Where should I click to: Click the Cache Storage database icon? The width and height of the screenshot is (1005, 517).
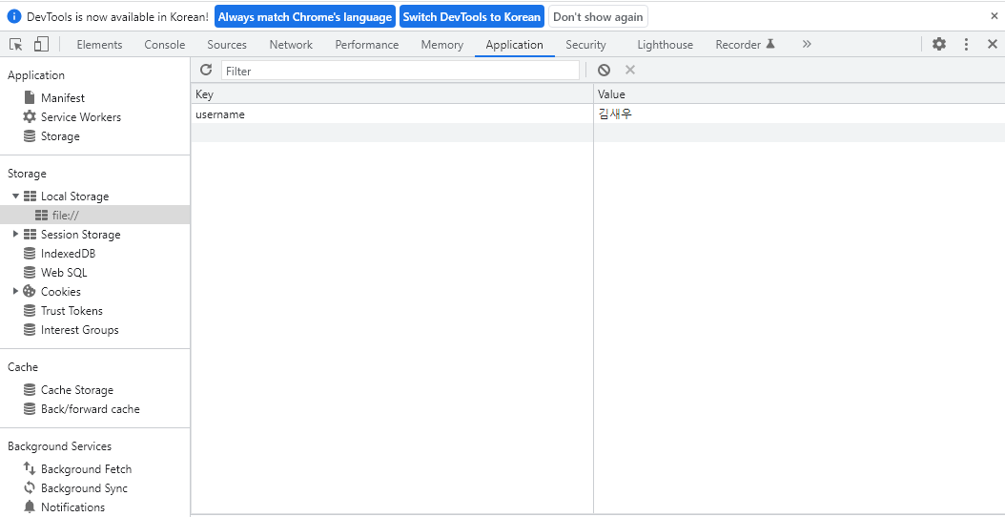coord(30,390)
